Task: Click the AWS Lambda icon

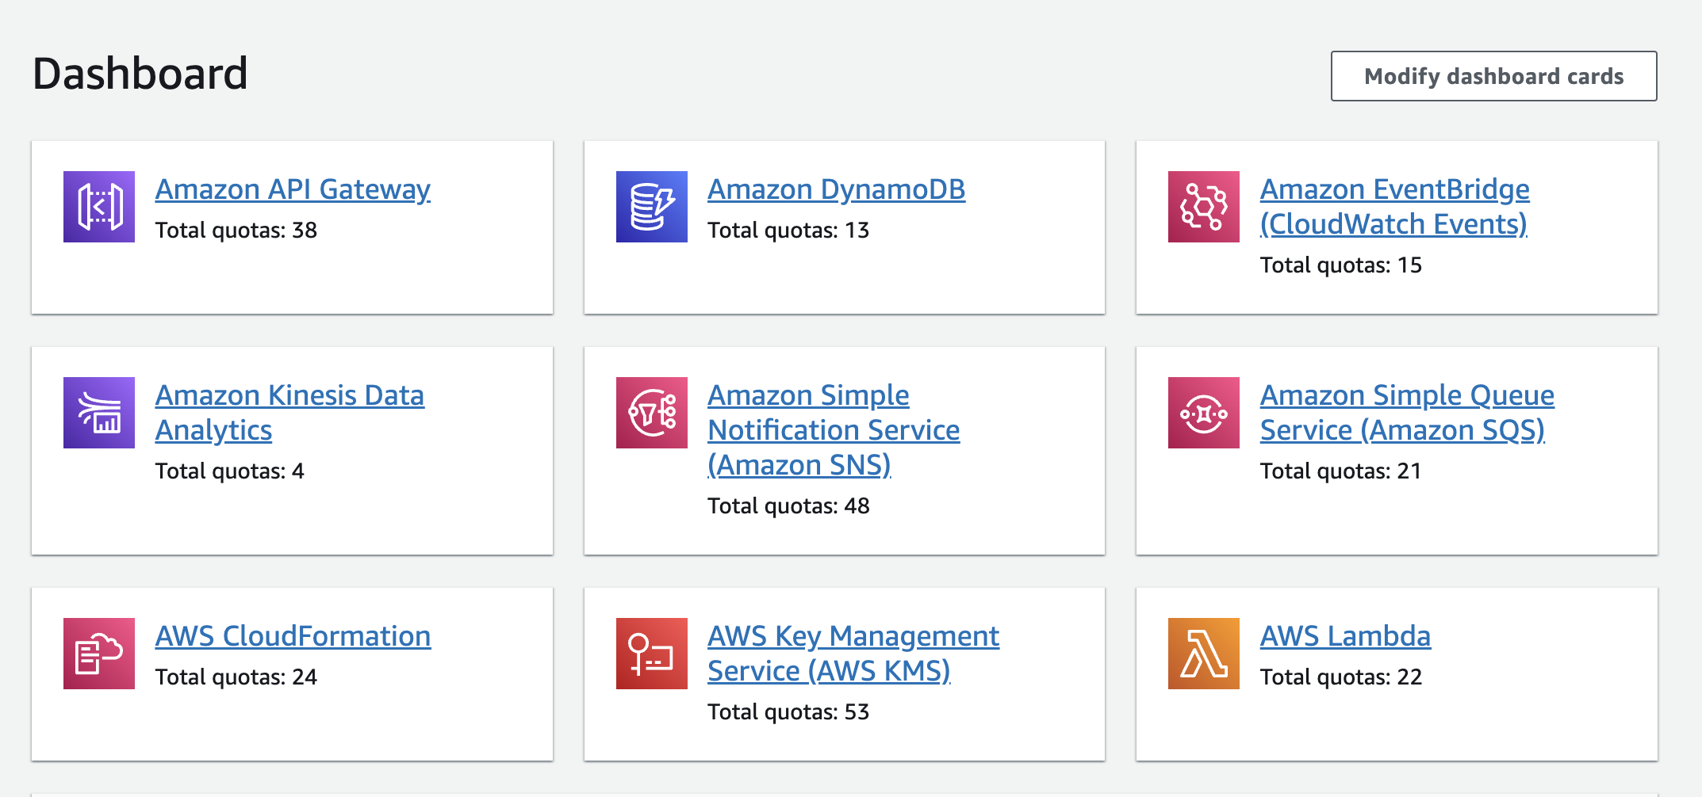Action: tap(1204, 654)
